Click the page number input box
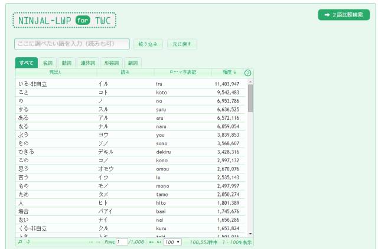 click(122, 242)
